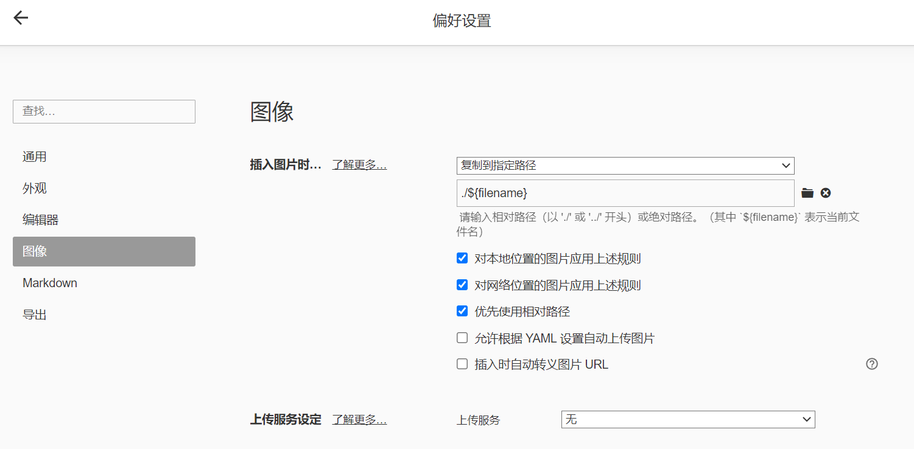Toggle off 优先使用相对路径

coord(462,311)
